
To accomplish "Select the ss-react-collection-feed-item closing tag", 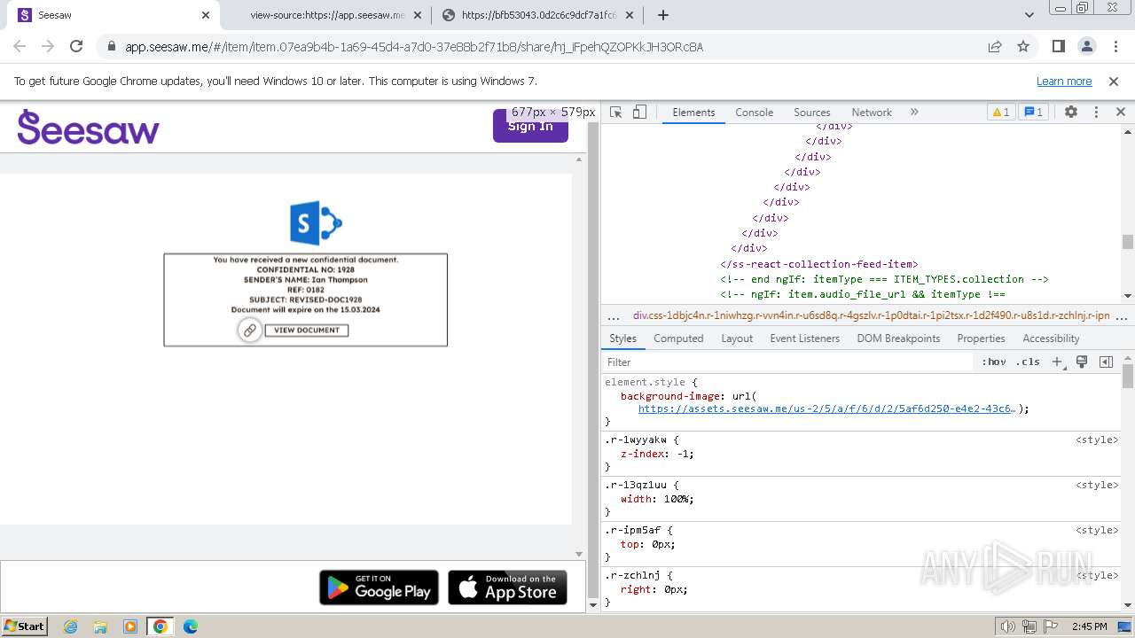I will [x=818, y=264].
